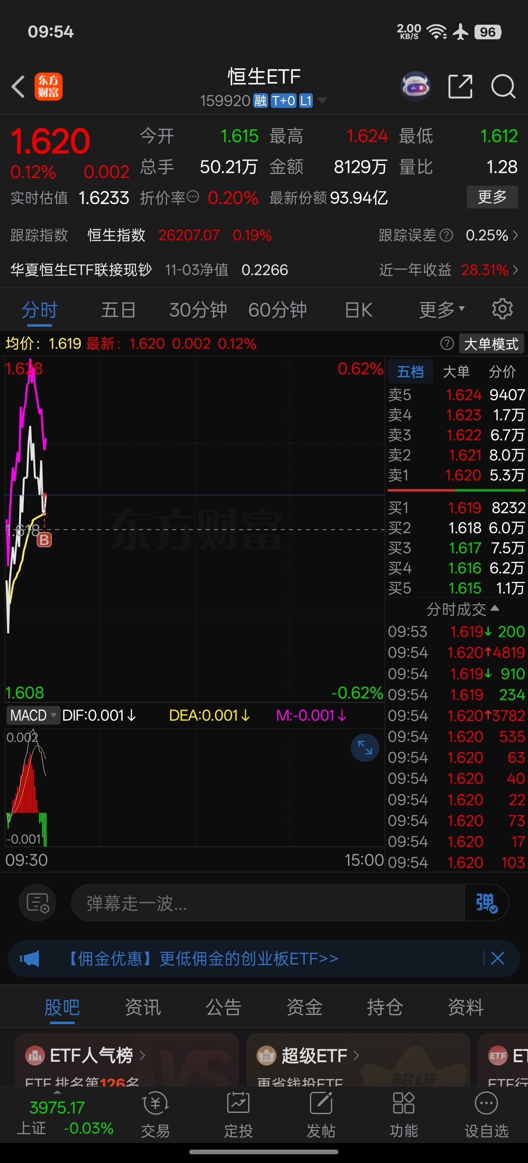Open the 超级ETF card
This screenshot has width=528, height=1163.
tap(358, 1061)
